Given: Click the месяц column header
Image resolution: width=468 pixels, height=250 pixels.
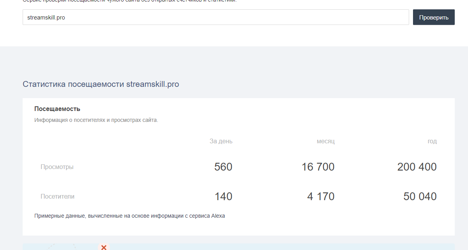Looking at the screenshot, I should tap(326, 141).
